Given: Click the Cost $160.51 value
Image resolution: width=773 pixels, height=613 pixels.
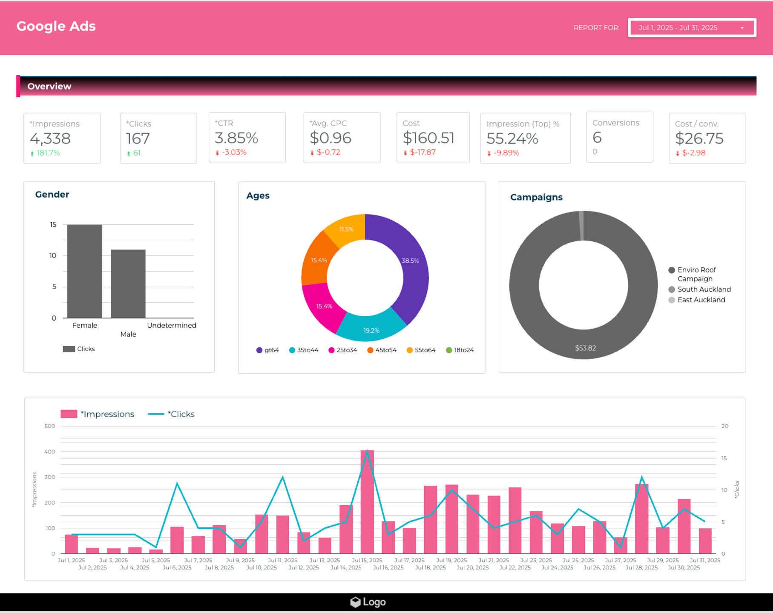Looking at the screenshot, I should click(x=428, y=138).
